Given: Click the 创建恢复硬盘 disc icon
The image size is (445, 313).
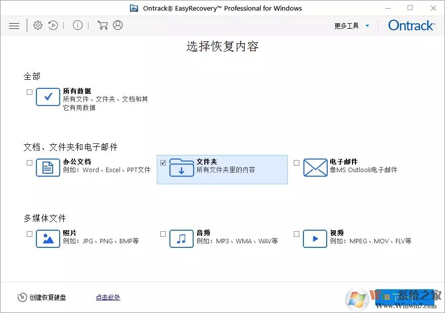Looking at the screenshot, I should pyautogui.click(x=21, y=297).
